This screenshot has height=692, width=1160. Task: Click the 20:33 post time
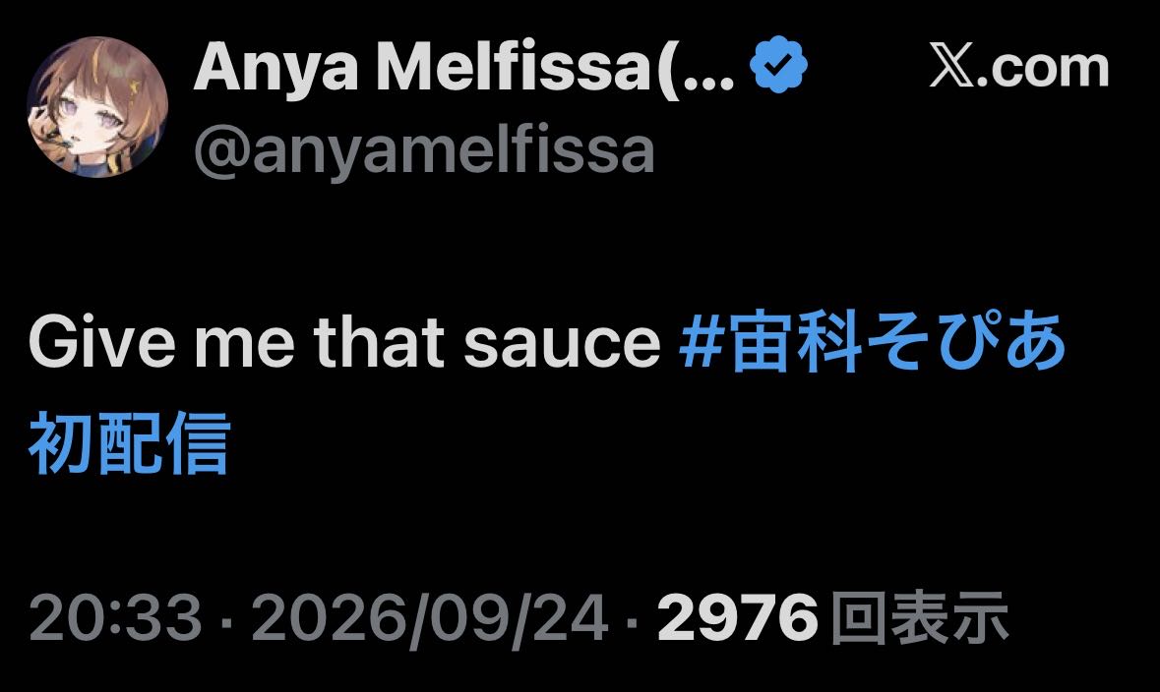pyautogui.click(x=115, y=617)
